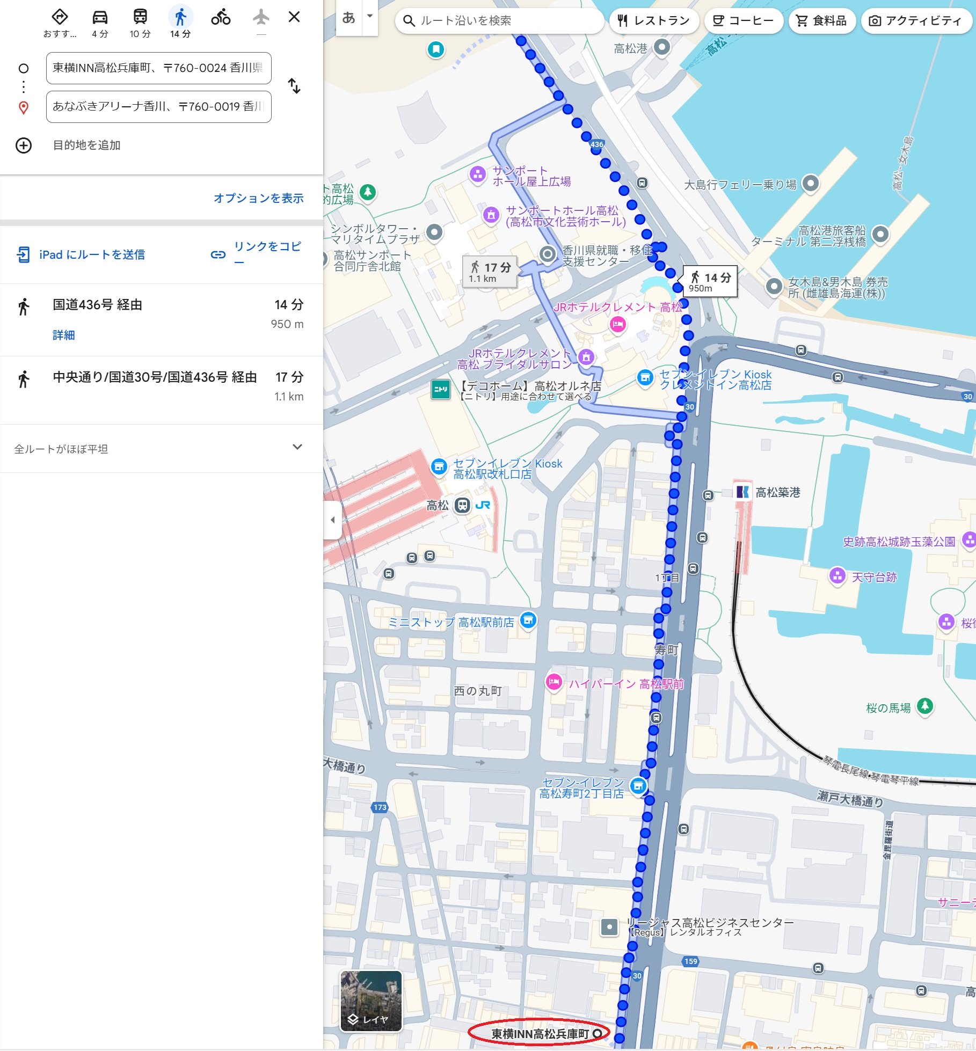Click the 高松港旅客船ターミナル marker
The width and height of the screenshot is (976, 1051).
point(880,234)
